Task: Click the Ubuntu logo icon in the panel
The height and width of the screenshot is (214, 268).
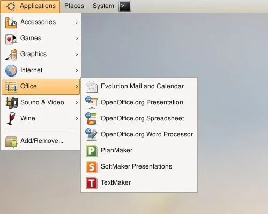Action: click(x=10, y=6)
